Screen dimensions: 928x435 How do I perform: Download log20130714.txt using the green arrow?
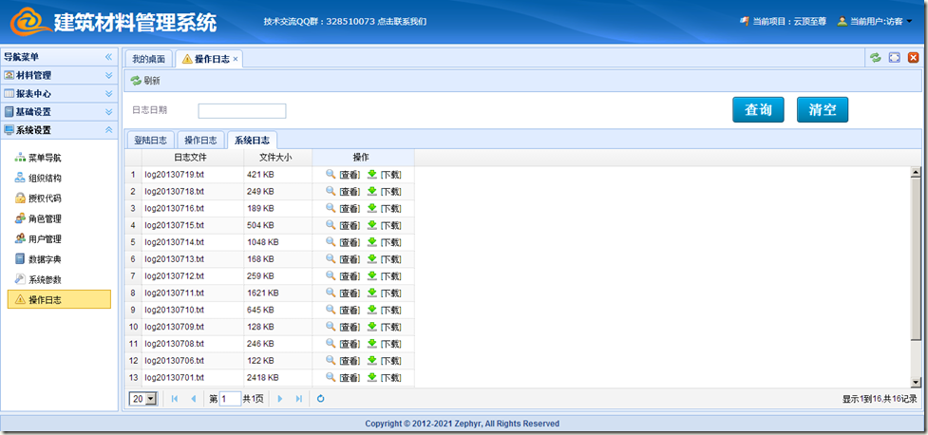[x=372, y=242]
